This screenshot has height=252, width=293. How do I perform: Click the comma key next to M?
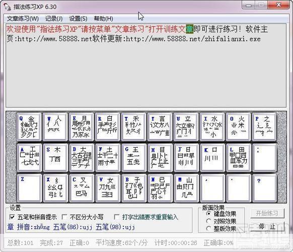coord(212,188)
